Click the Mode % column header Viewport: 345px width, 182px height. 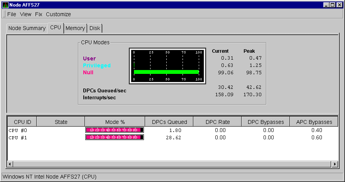(115, 122)
